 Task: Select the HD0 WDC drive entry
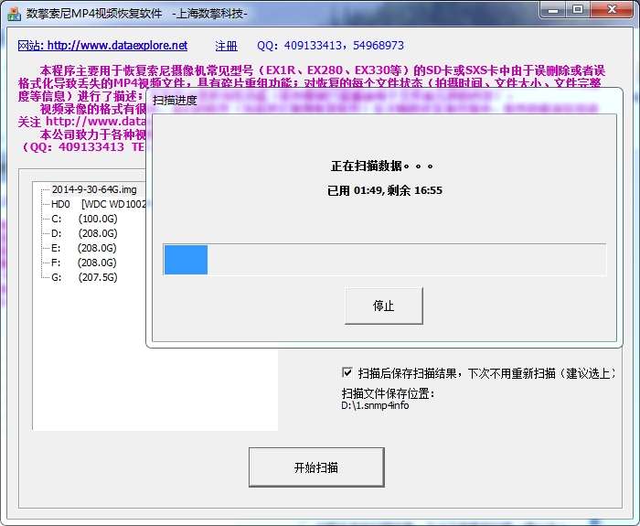(98, 204)
